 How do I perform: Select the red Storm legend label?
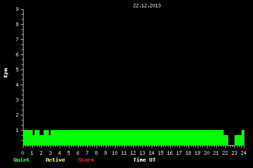click(86, 160)
